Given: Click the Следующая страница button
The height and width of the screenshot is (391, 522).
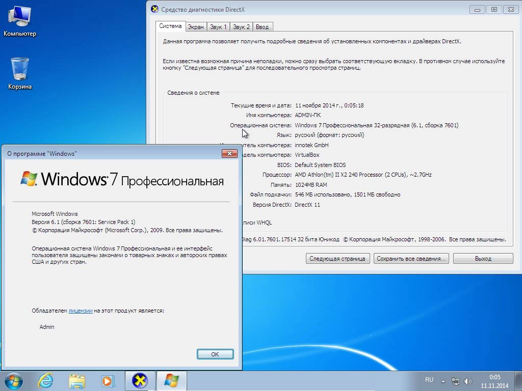Looking at the screenshot, I should pos(337,259).
